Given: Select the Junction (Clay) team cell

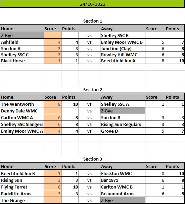Looking at the screenshot, I should [123, 48].
